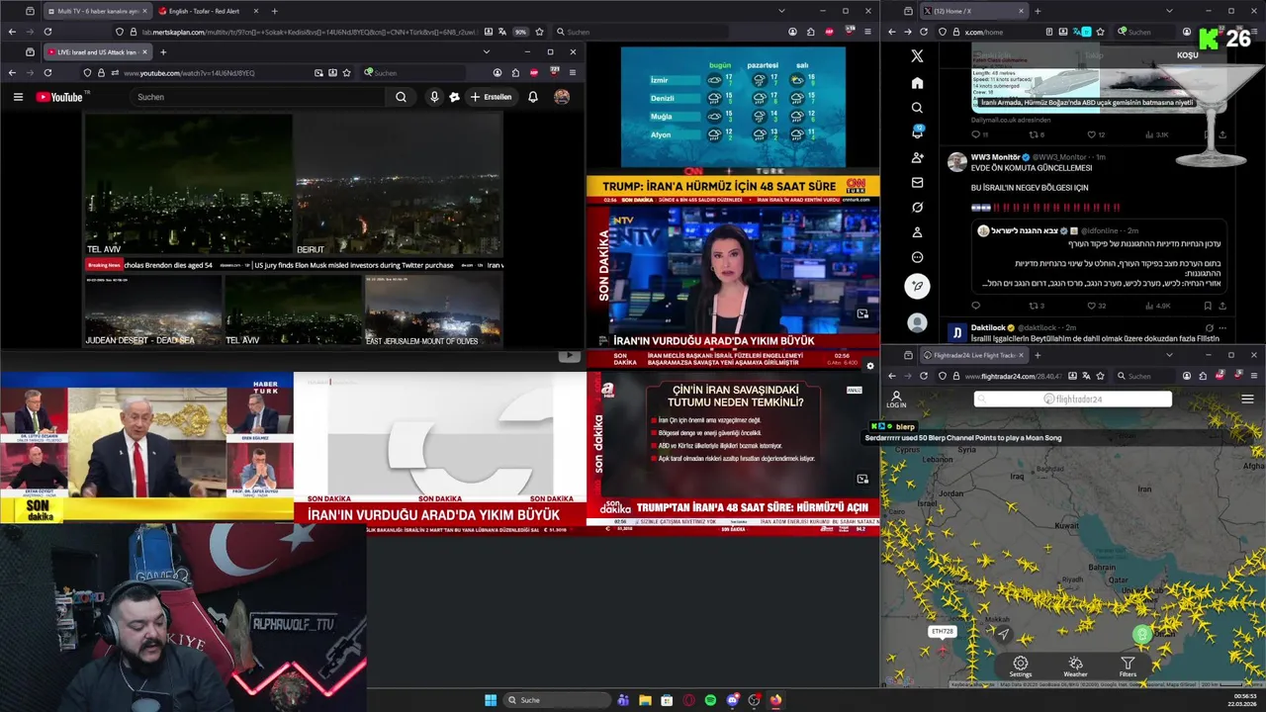This screenshot has height=712, width=1266.
Task: Open File Explorer from taskbar
Action: pos(645,700)
